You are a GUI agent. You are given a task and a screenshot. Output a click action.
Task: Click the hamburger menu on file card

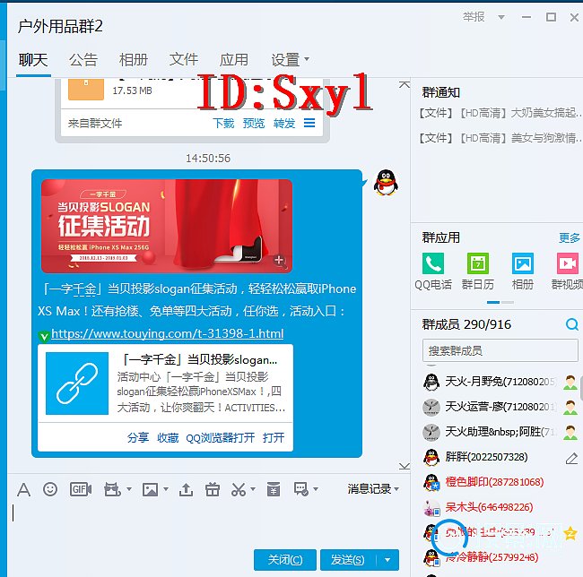[309, 123]
